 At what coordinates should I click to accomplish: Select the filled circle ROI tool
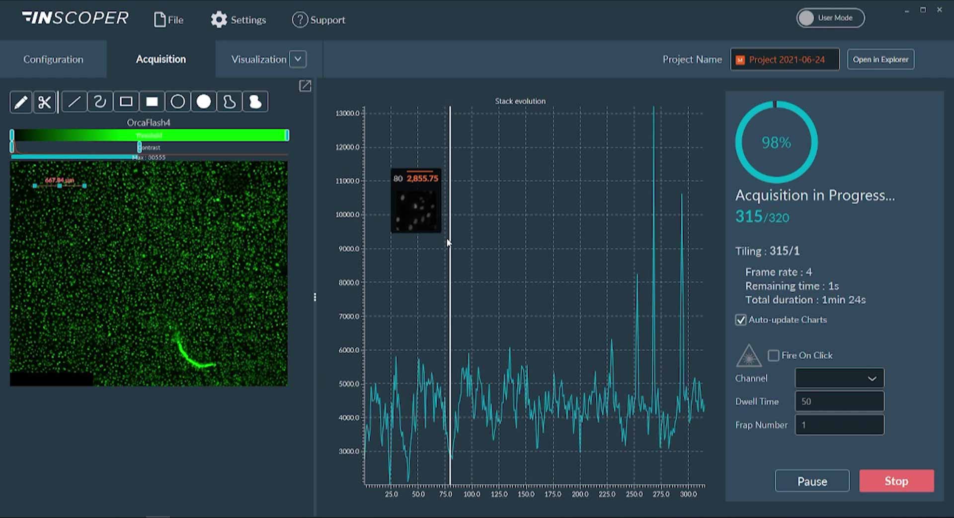point(203,102)
